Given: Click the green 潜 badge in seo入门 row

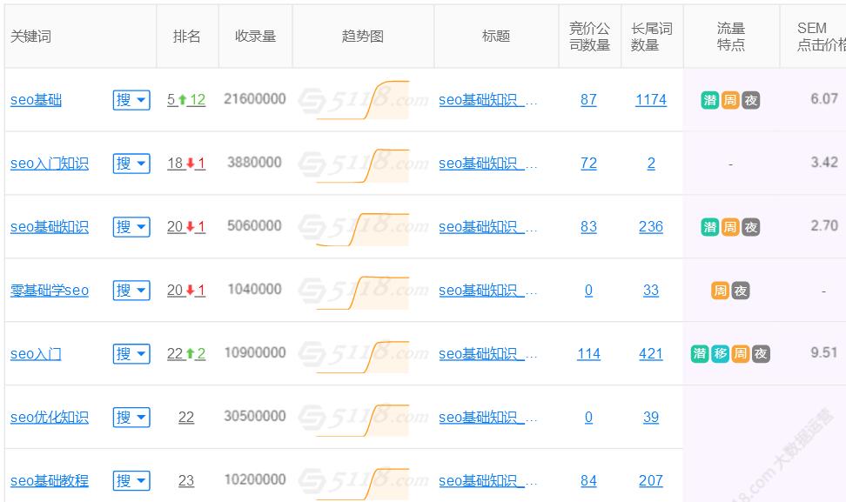Looking at the screenshot, I should click(x=700, y=354).
